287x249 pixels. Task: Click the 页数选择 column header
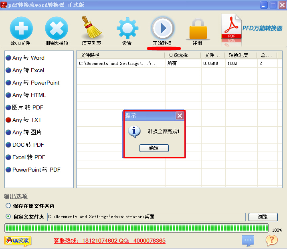[183, 55]
